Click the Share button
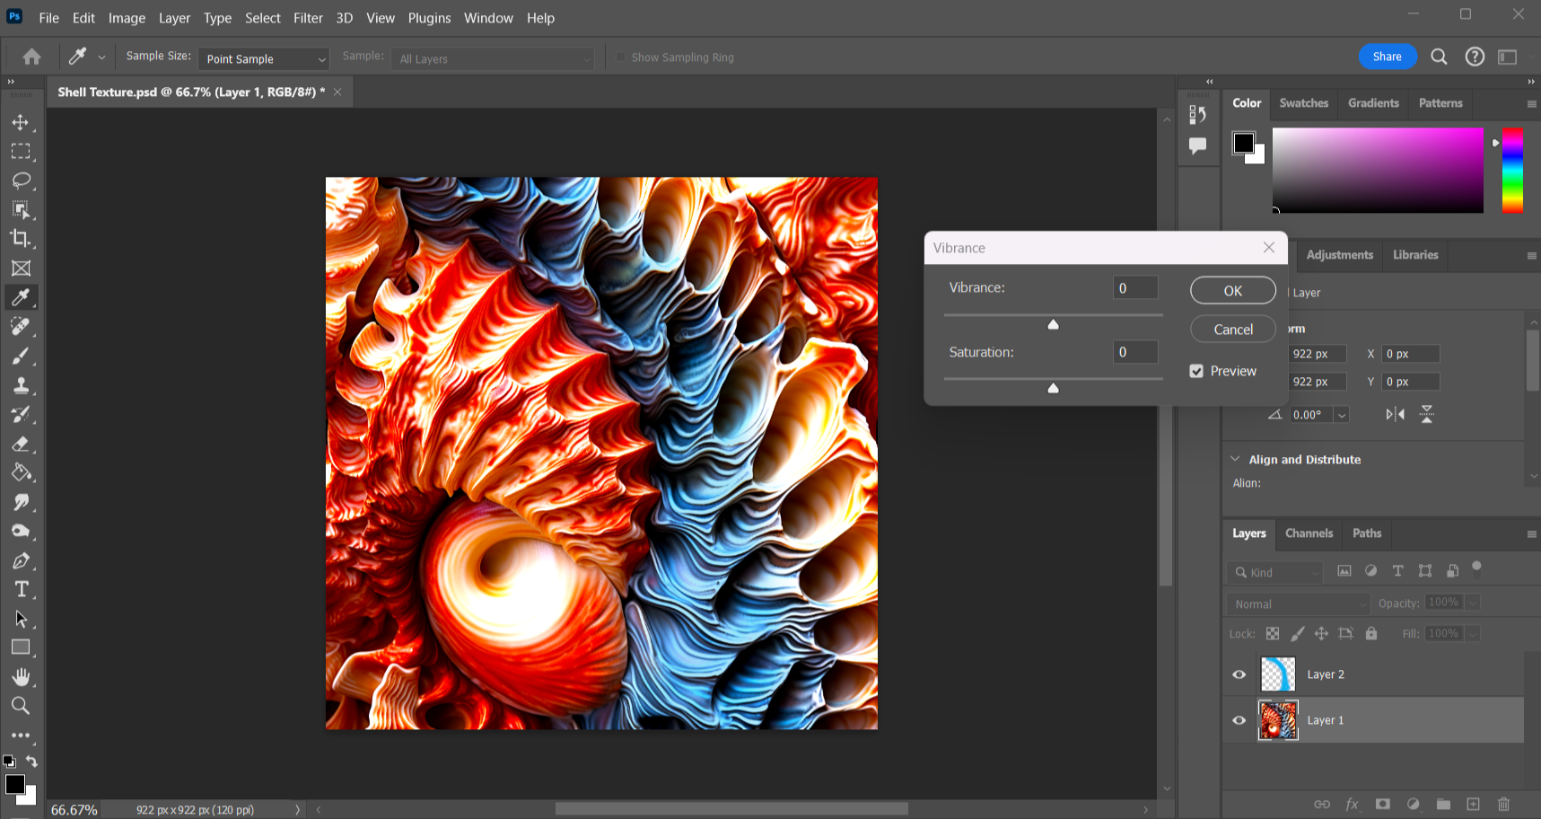The image size is (1541, 819). [1387, 56]
